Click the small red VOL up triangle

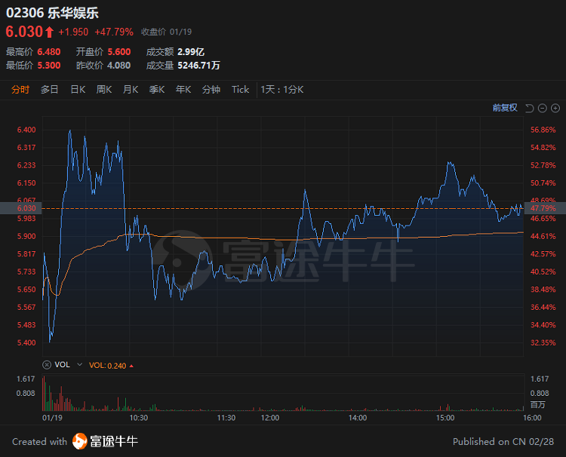coord(131,366)
